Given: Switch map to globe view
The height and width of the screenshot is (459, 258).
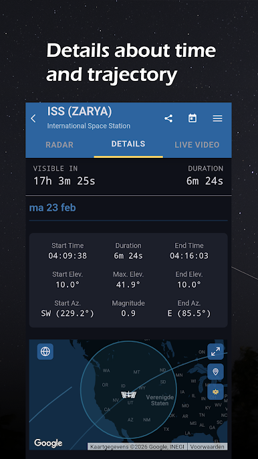Looking at the screenshot, I should (x=45, y=351).
